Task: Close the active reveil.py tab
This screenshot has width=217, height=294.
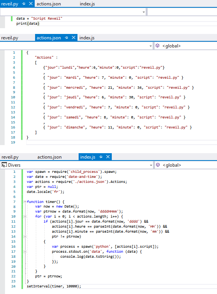Action: [31, 3]
